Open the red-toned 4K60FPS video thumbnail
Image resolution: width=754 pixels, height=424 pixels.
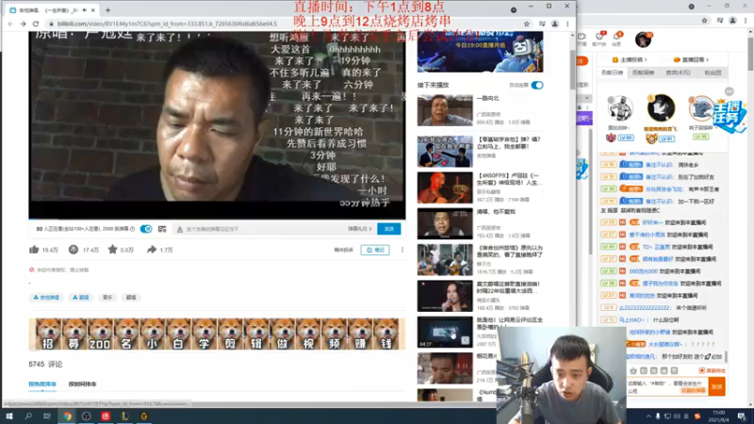pos(445,188)
